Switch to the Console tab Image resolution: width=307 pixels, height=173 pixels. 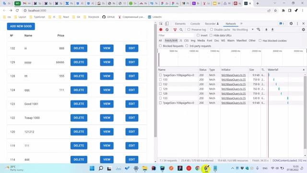[195, 24]
